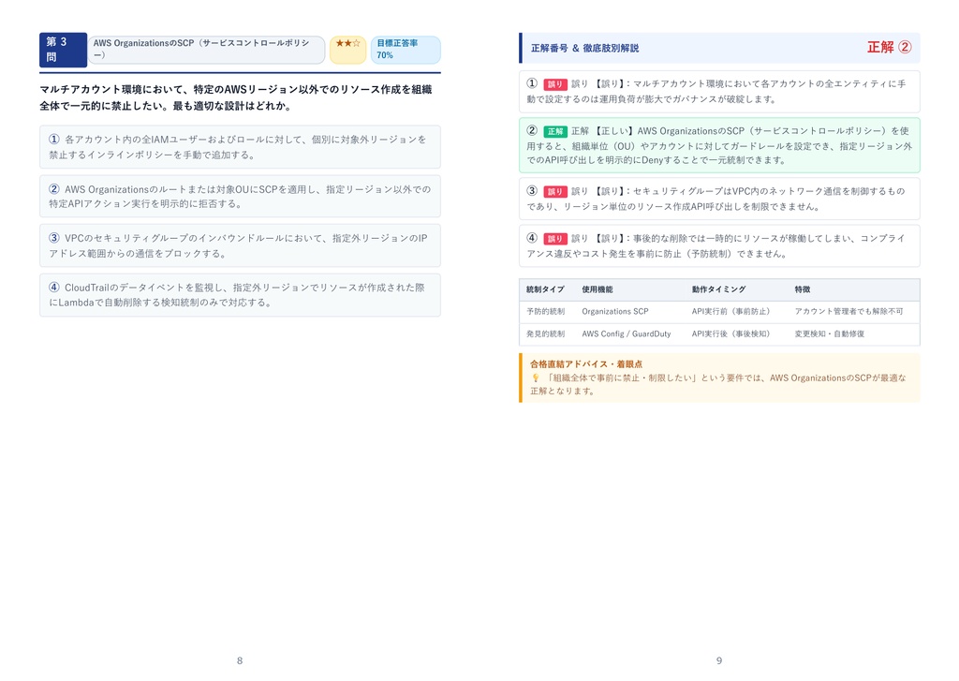
Task: Click the red 正解 ② answer label
Action: point(890,48)
